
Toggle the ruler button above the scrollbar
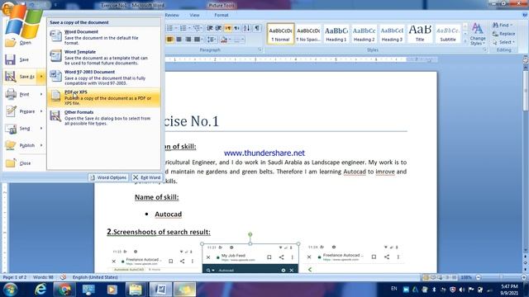526,59
